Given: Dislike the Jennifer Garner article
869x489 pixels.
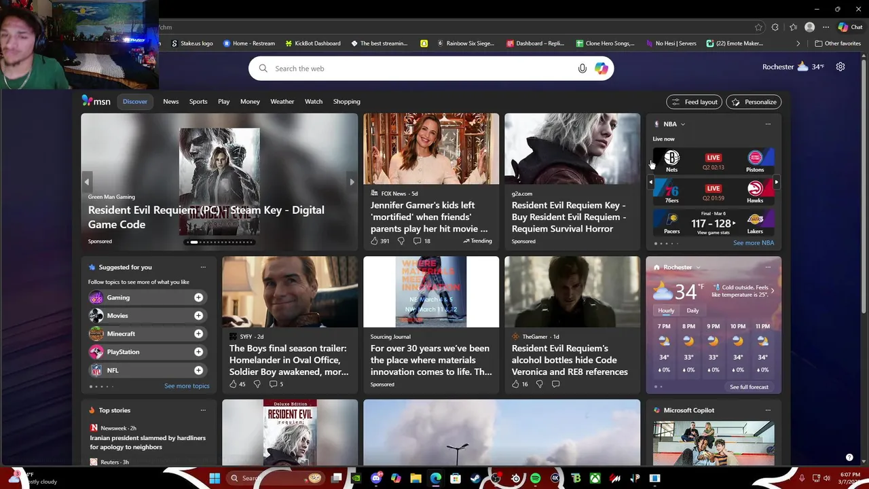Looking at the screenshot, I should tap(401, 241).
